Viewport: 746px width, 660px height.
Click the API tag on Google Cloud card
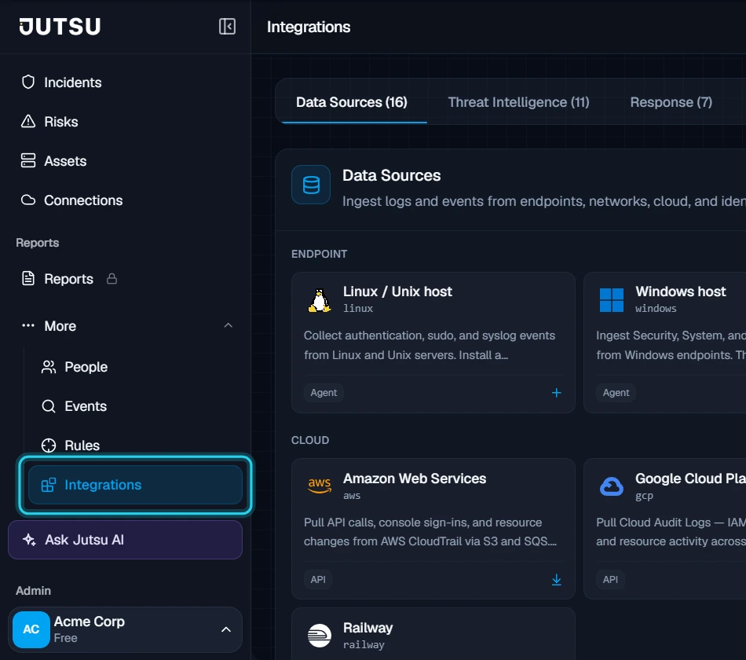pyautogui.click(x=610, y=580)
